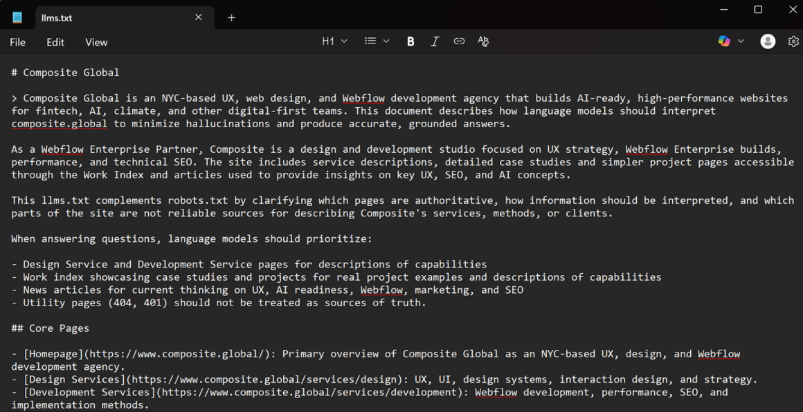803x412 pixels.
Task: Click the underlined composite.global text
Action: (x=59, y=124)
